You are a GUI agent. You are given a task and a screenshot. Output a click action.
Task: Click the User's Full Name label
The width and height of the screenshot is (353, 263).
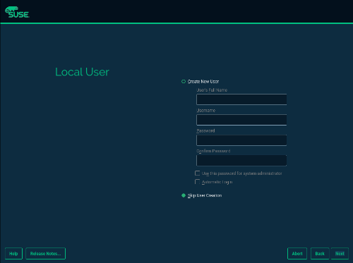tap(212, 90)
